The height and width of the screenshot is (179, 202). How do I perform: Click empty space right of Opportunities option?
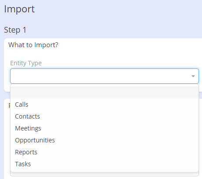[x=126, y=140]
